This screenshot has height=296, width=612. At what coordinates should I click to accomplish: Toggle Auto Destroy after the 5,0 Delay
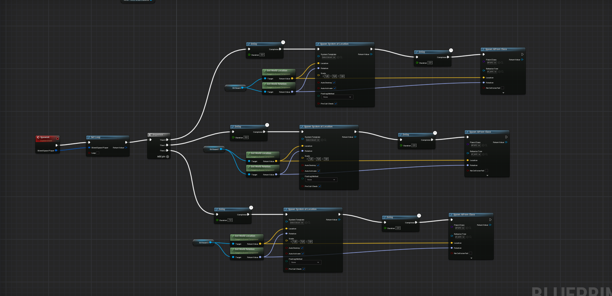tap(318, 165)
